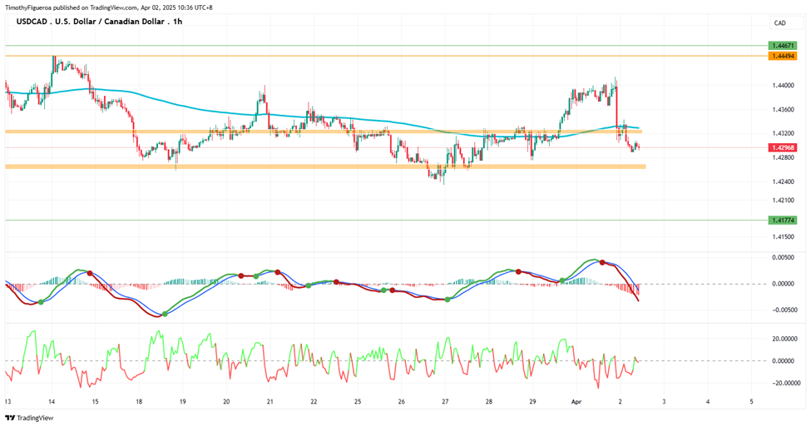
Task: Click the Apr label on the time axis
Action: pyautogui.click(x=576, y=401)
